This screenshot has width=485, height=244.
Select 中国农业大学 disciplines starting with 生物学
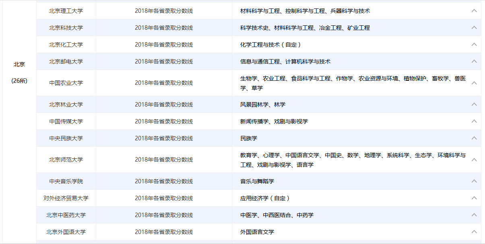click(x=353, y=83)
